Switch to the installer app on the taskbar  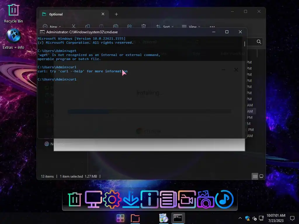(164, 218)
